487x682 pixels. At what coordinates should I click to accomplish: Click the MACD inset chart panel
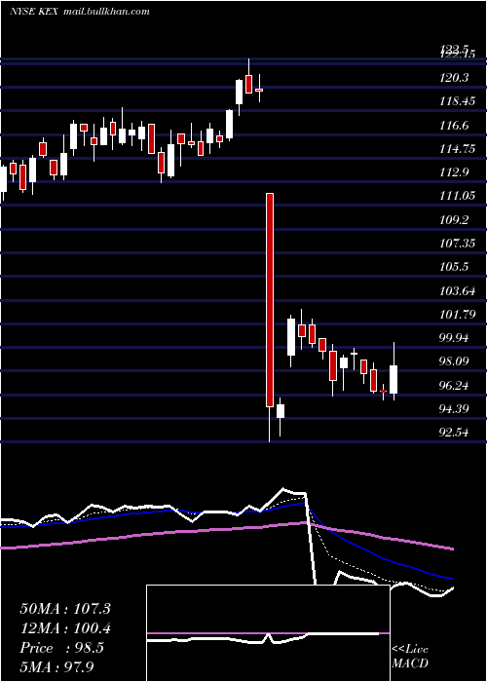point(268,633)
